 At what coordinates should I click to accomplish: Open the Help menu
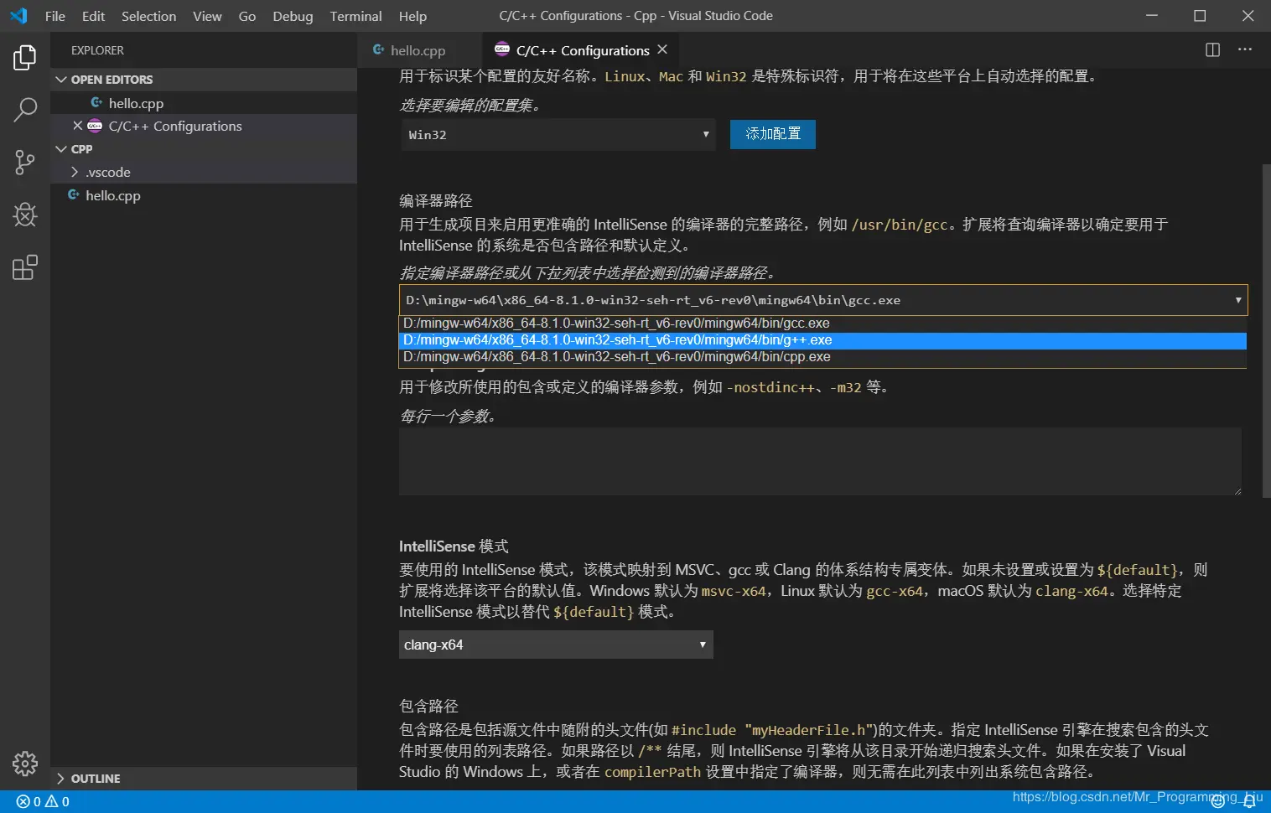pos(412,16)
